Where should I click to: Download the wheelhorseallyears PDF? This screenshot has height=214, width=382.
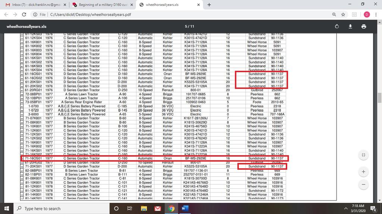350,26
